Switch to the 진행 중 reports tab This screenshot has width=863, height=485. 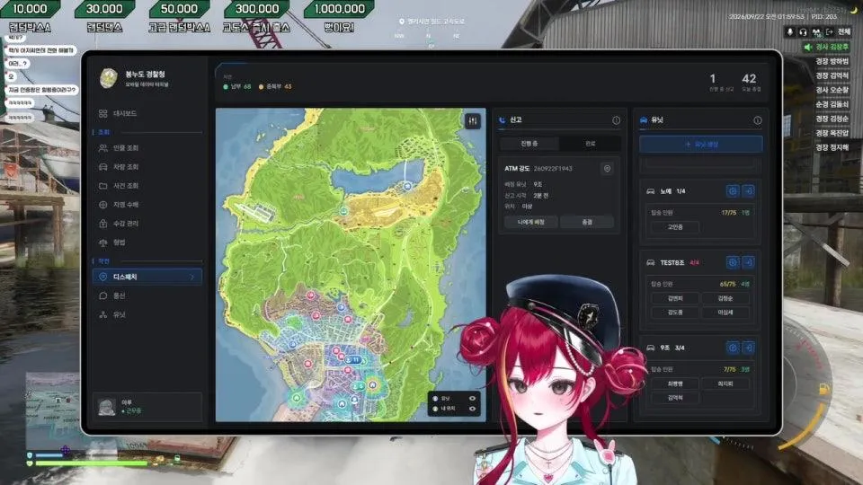[x=529, y=144]
